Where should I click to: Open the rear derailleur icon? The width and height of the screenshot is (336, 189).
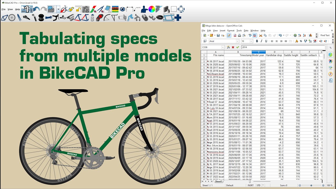tap(130, 18)
